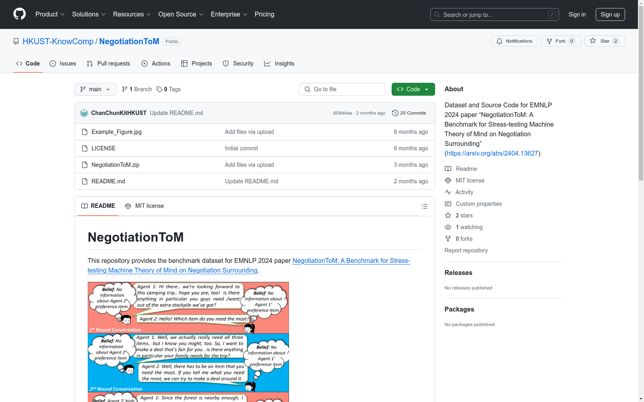
Task: Open the HKUST-KnowComp organization link
Action: click(58, 41)
